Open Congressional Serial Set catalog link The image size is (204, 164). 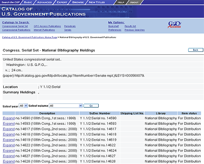15,26
